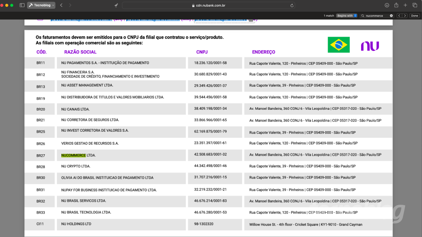Click the "ENDEREÇO" column header
The image size is (422, 237).
click(264, 52)
